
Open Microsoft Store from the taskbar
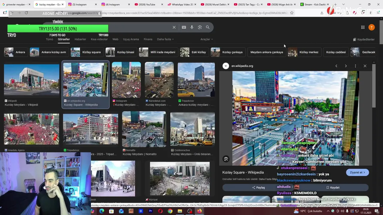click(x=111, y=211)
